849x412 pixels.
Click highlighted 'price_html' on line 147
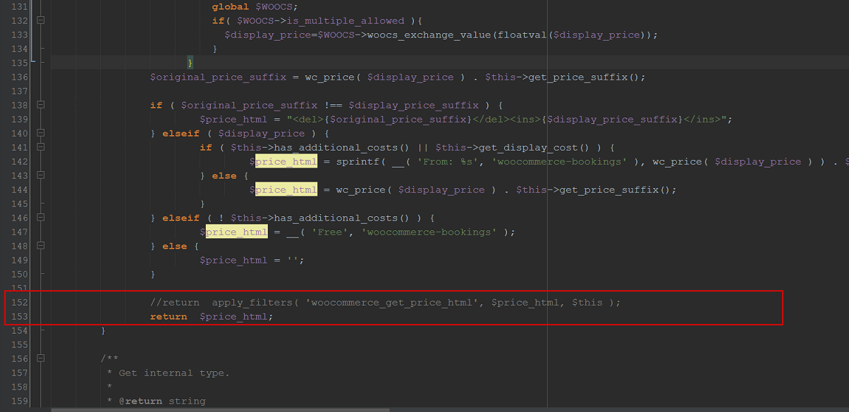(x=236, y=232)
